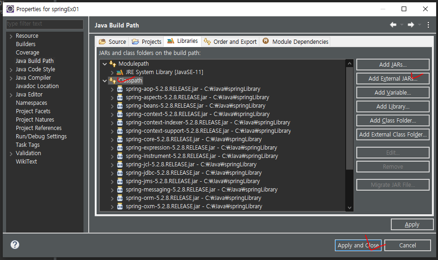Viewport: 438px width, 260px height.
Task: Select Builders in the sidebar
Action: click(26, 44)
